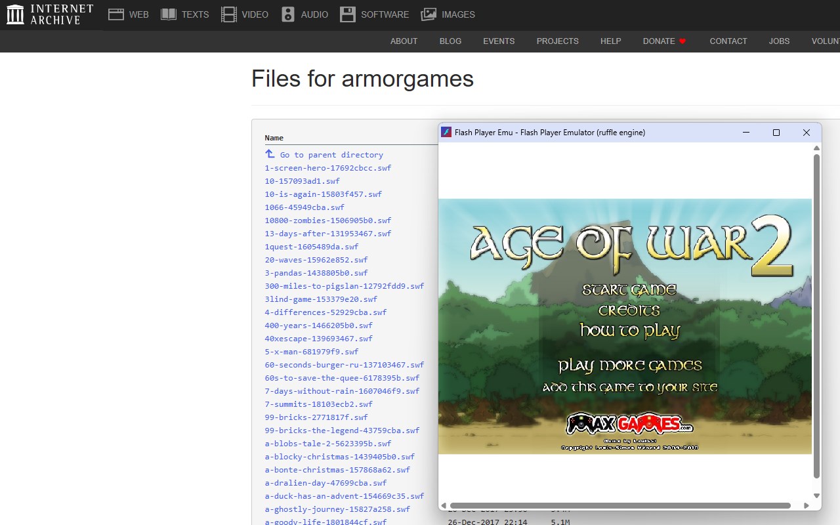Screen dimensions: 840x525
Task: Open 60s-to-save-the-quee-6178395b.swf link
Action: [x=343, y=378]
